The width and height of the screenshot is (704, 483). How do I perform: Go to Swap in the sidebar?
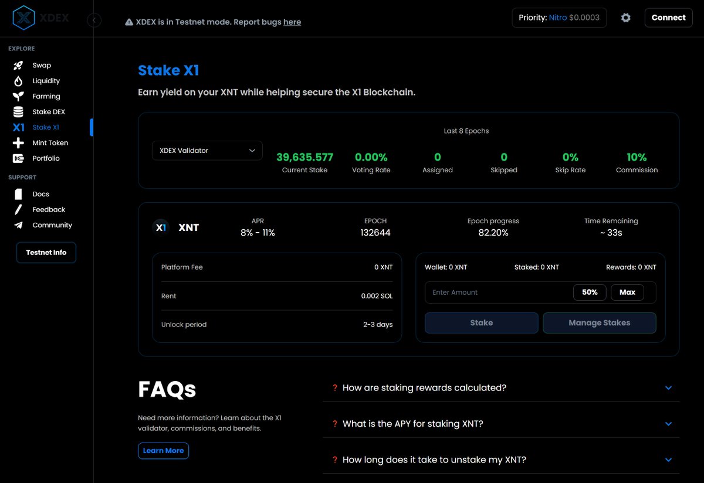(42, 66)
